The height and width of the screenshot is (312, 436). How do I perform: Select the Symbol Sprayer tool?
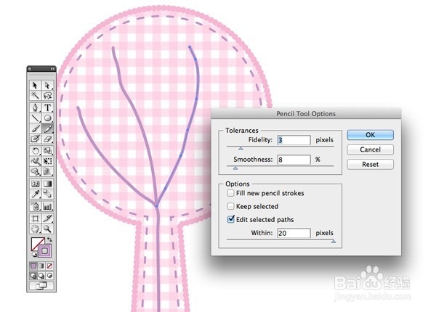point(36,206)
